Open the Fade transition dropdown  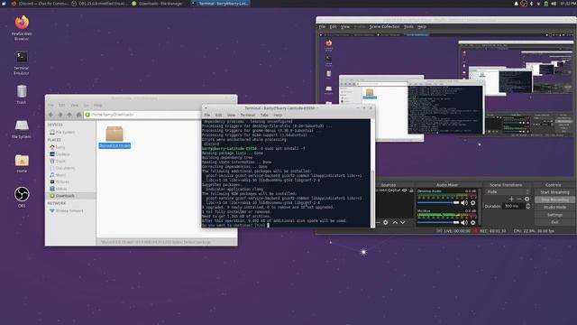click(x=508, y=192)
